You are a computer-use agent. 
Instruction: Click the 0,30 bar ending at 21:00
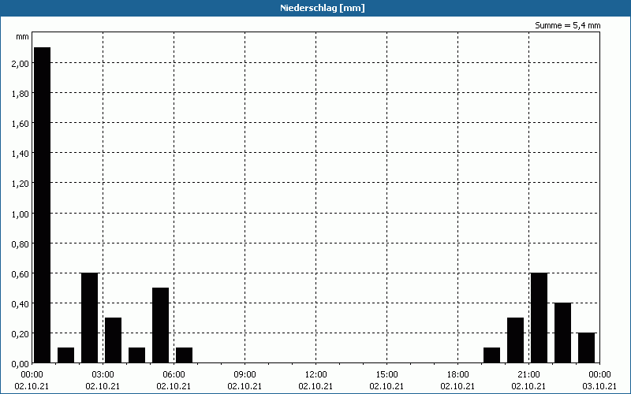point(516,340)
